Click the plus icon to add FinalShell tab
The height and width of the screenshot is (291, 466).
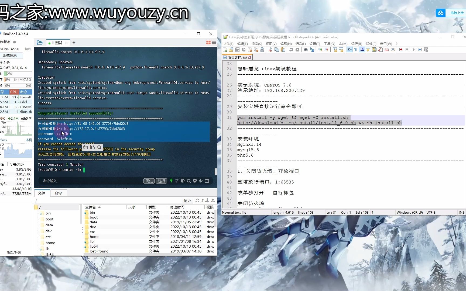coord(74,43)
